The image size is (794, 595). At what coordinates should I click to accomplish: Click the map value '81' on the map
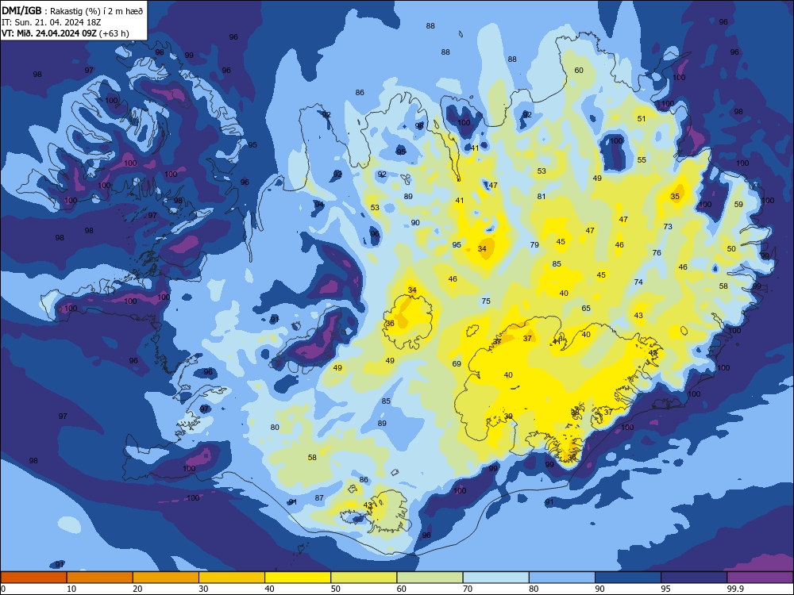point(542,196)
